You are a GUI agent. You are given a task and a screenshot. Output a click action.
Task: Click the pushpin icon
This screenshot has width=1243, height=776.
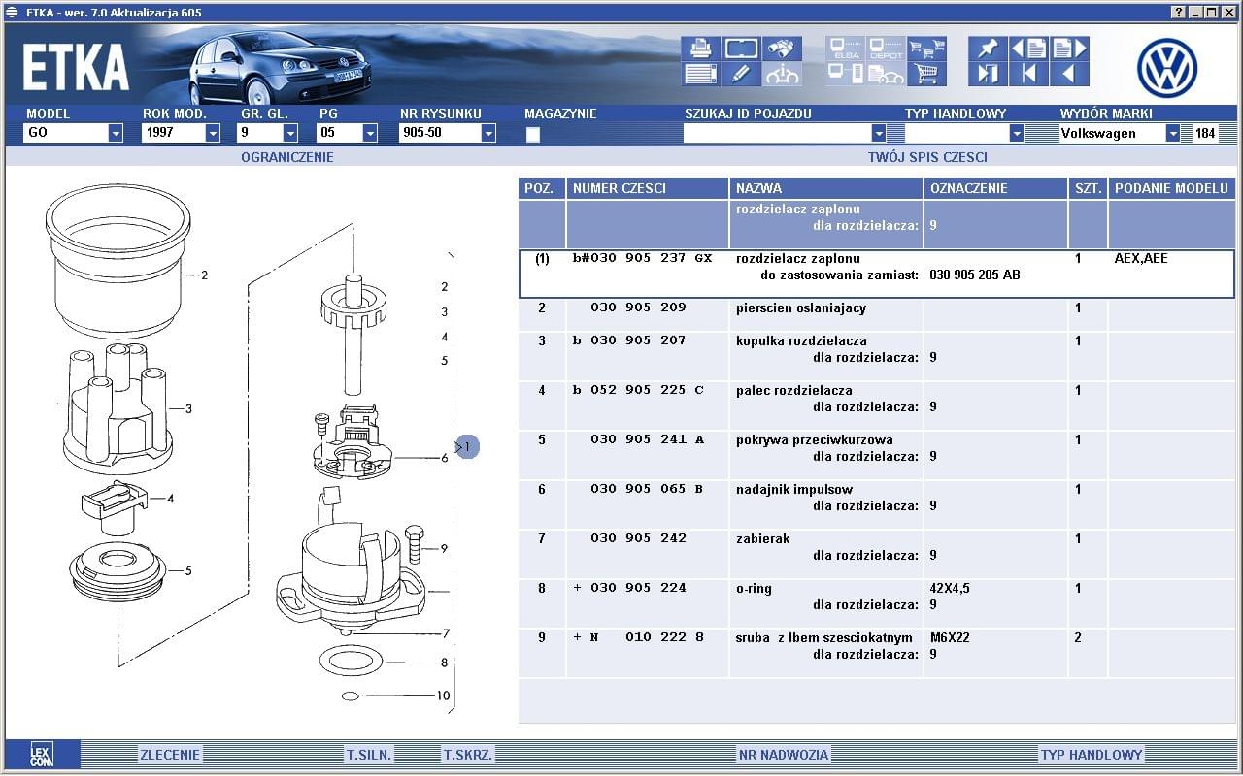click(988, 48)
